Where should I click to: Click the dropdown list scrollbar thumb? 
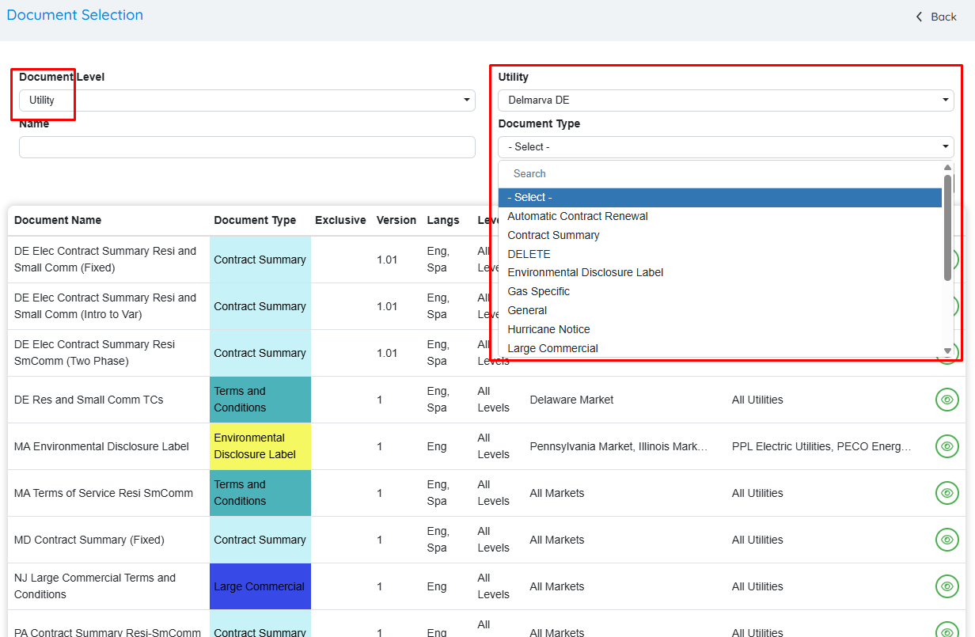[x=948, y=227]
